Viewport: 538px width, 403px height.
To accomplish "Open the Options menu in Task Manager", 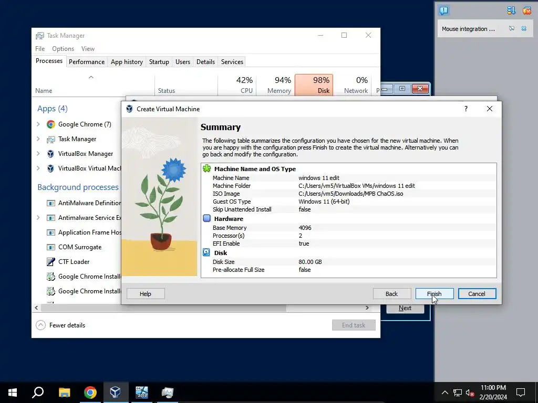I will point(63,49).
